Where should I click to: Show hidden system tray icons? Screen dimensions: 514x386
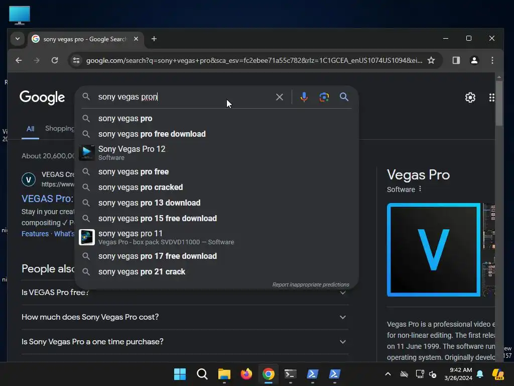pyautogui.click(x=388, y=374)
